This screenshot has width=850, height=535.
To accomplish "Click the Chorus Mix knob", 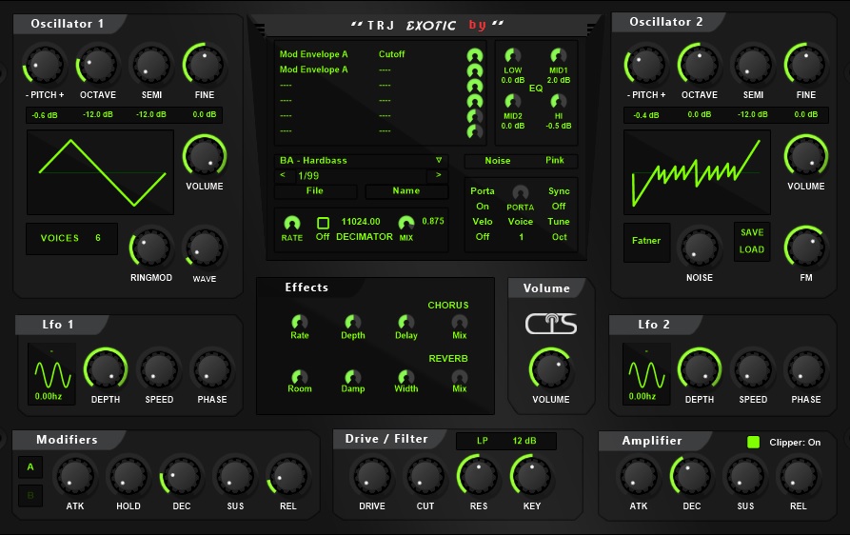I will click(459, 322).
